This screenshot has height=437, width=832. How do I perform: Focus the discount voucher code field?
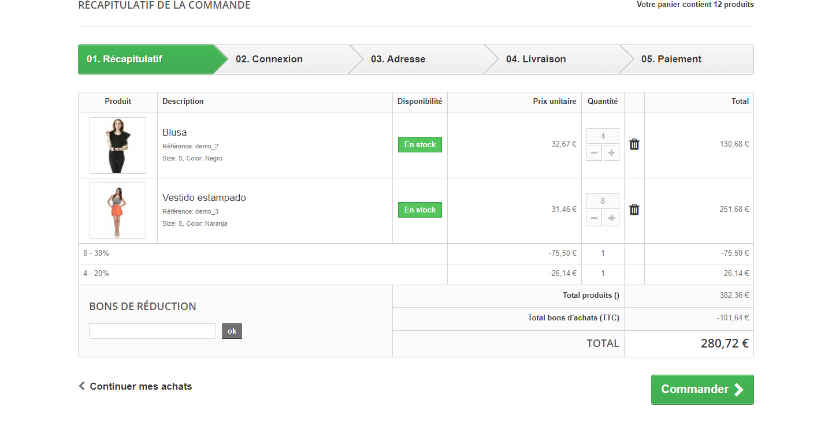152,331
